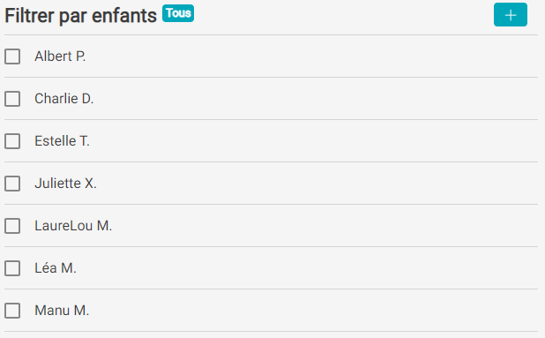Click the Albert P. name label

pyautogui.click(x=60, y=56)
